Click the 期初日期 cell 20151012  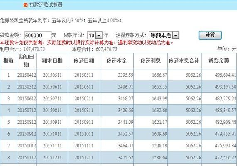[x=27, y=146]
